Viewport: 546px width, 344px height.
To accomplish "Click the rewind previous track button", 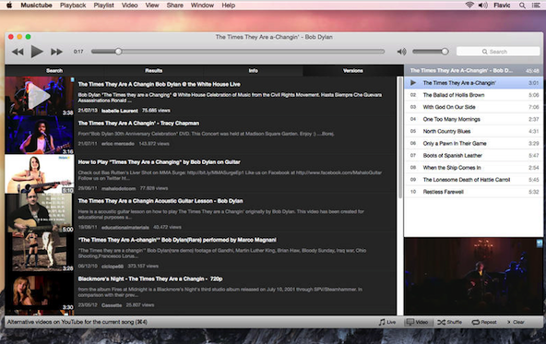I will [x=18, y=52].
